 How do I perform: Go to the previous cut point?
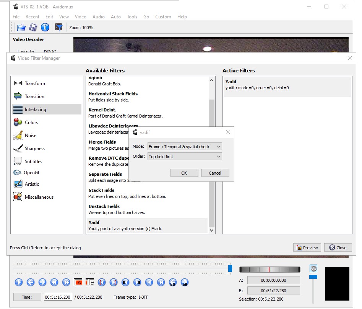point(102,282)
